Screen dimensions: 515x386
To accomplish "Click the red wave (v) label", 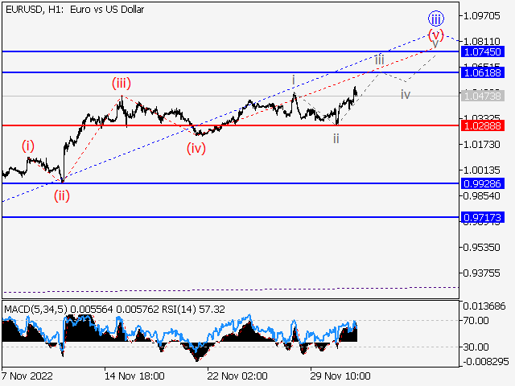I will pos(436,34).
